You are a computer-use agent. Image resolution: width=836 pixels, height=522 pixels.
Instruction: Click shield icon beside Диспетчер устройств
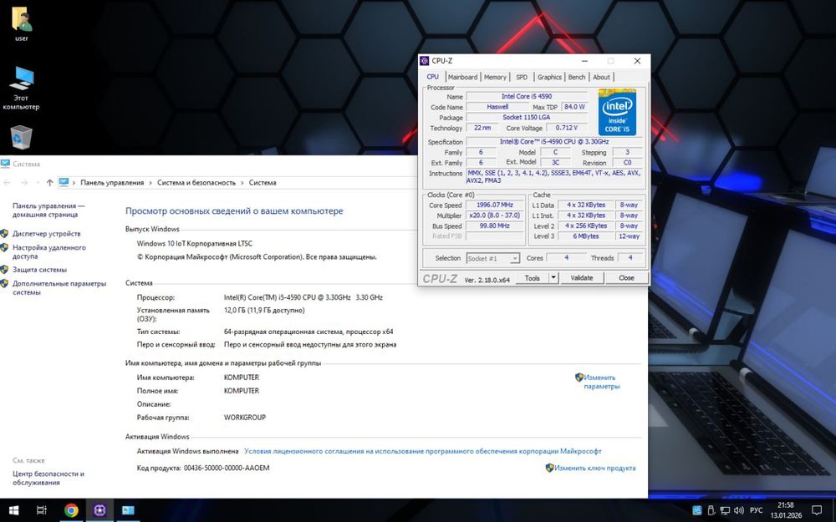click(x=4, y=233)
